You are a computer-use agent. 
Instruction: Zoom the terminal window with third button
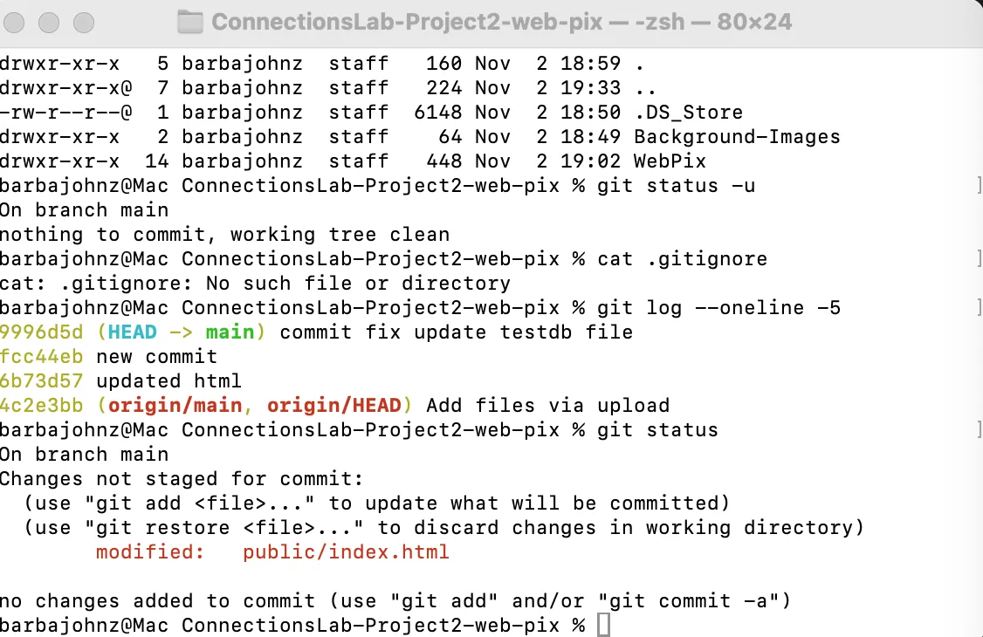click(x=84, y=22)
